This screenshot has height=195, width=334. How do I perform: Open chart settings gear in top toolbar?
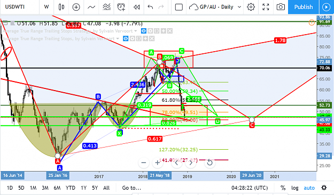251,7
